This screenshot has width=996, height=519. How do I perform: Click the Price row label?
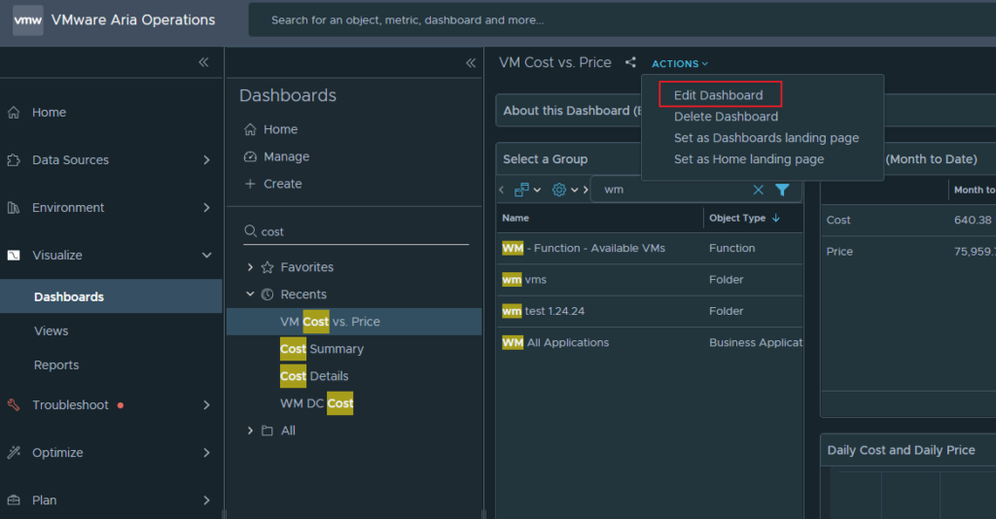839,252
